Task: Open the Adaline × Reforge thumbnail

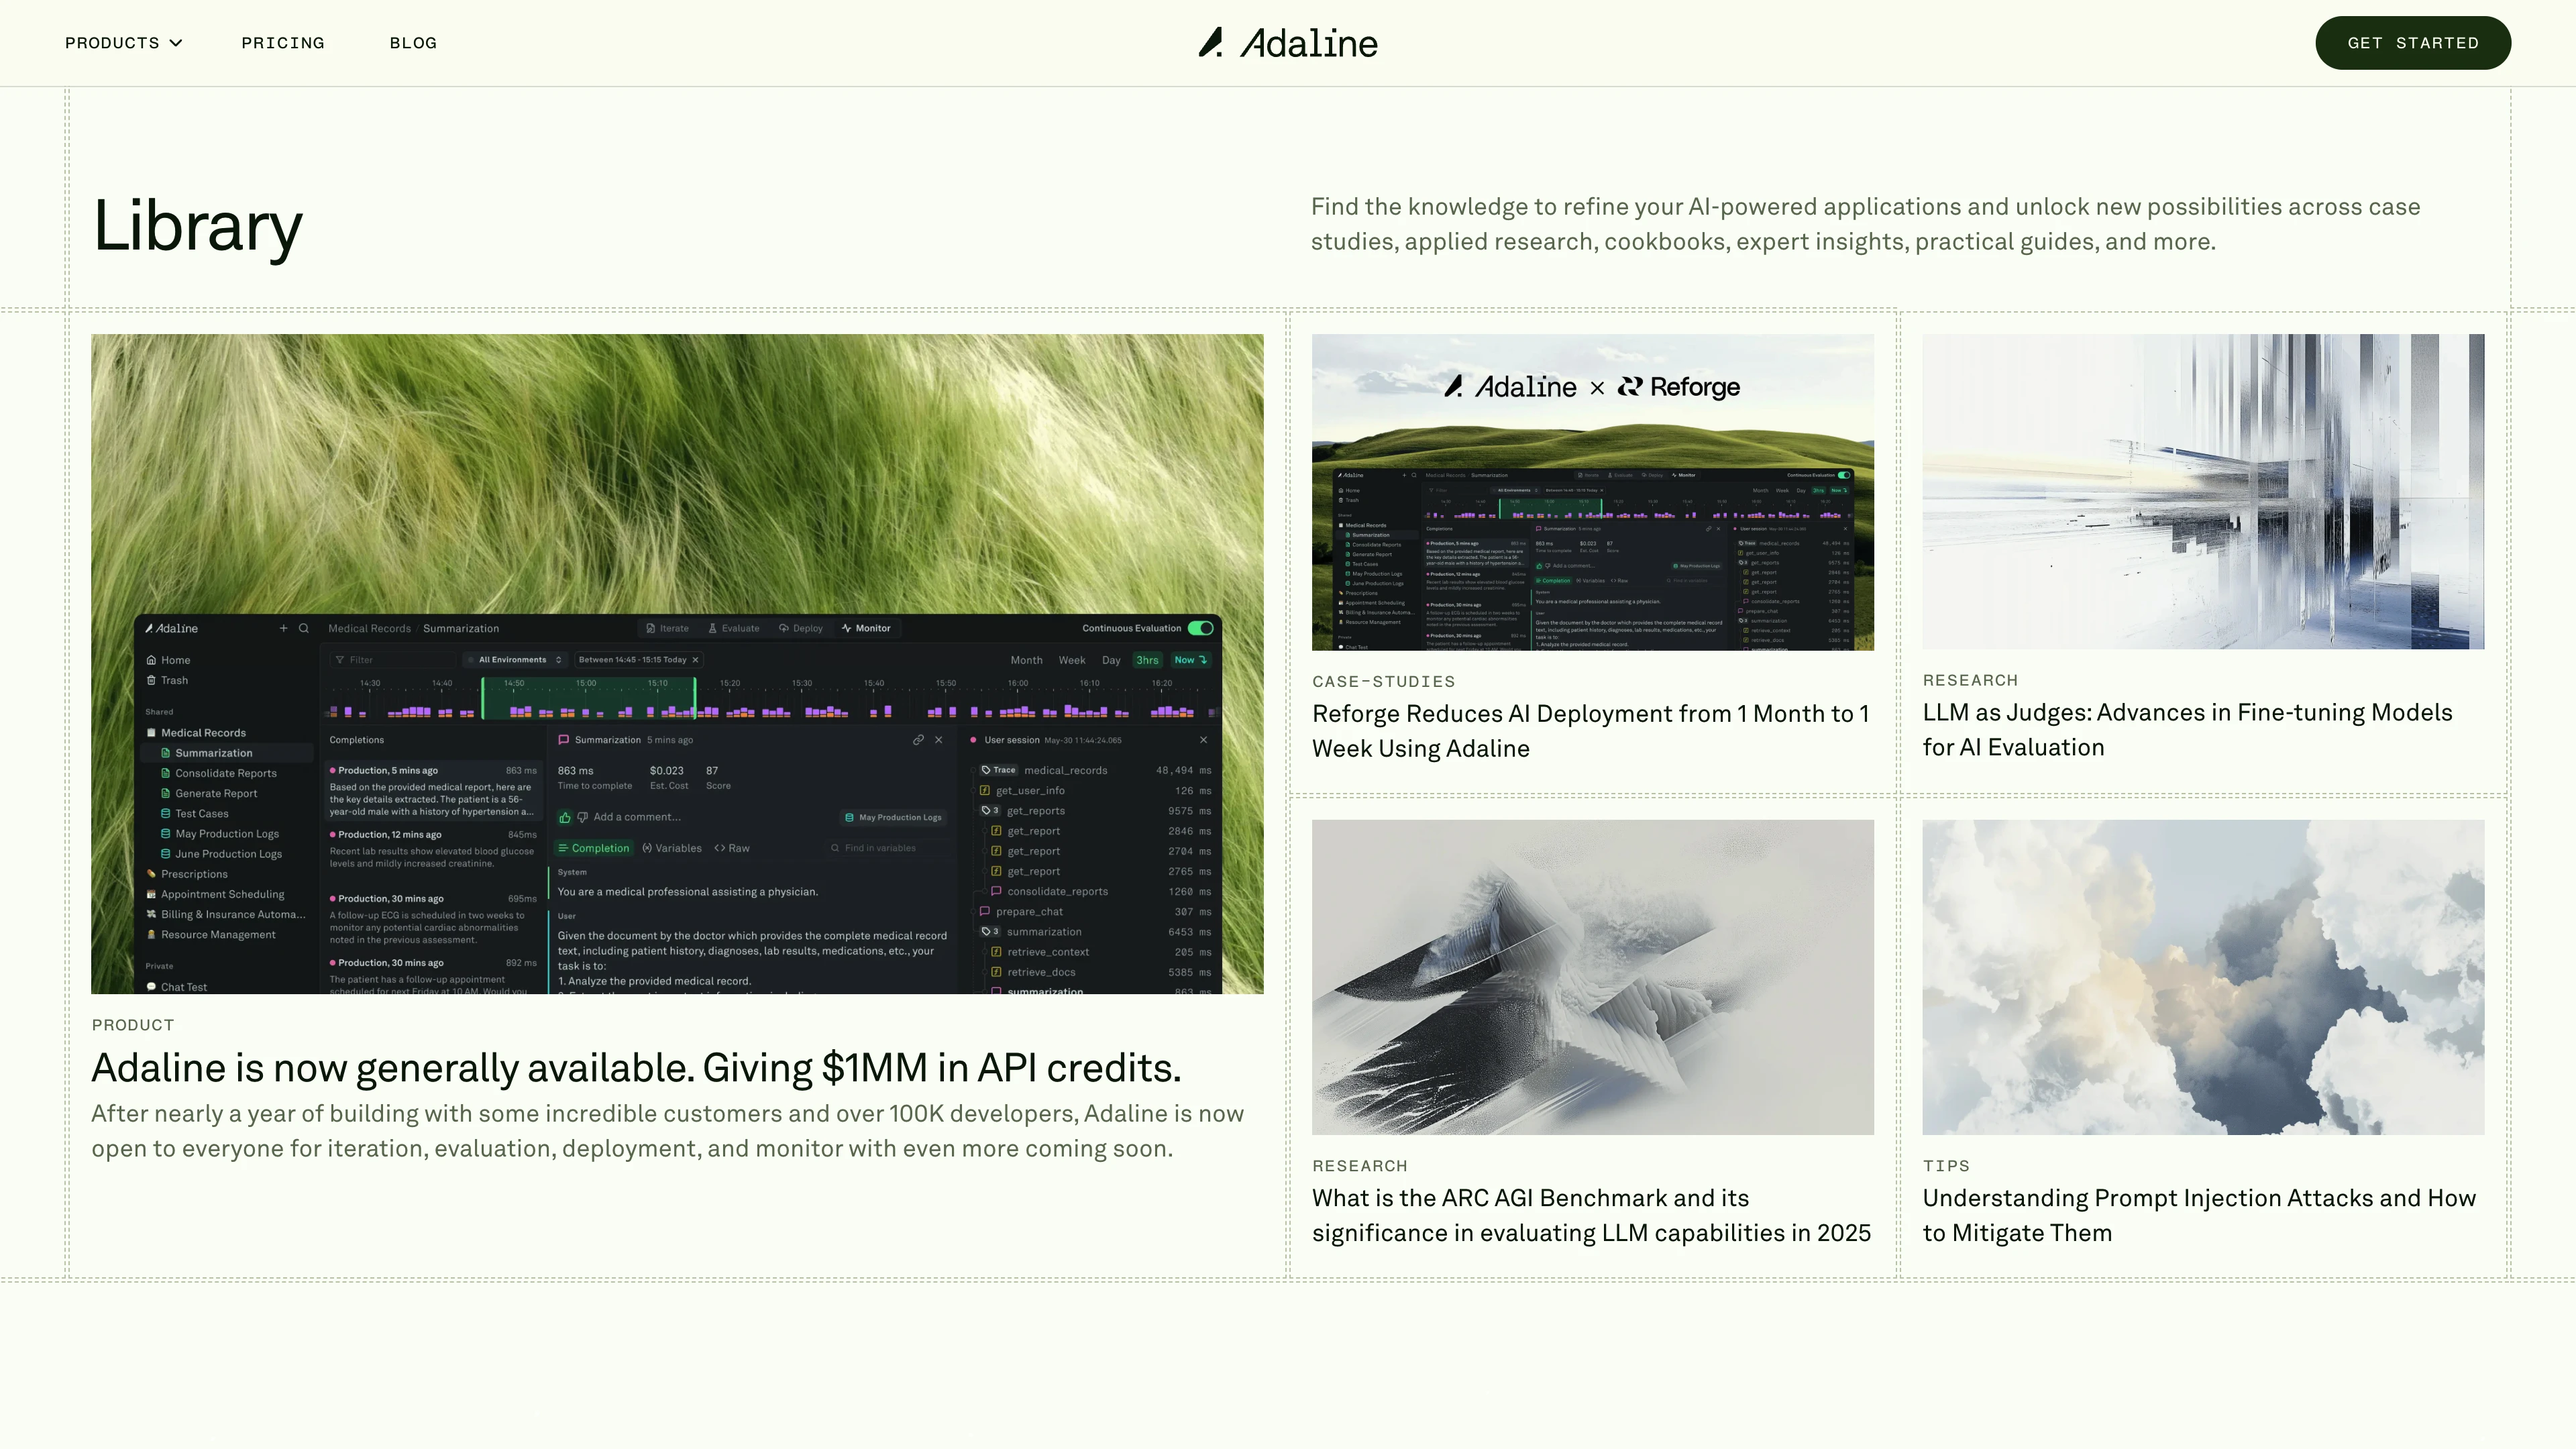Action: coord(1593,492)
